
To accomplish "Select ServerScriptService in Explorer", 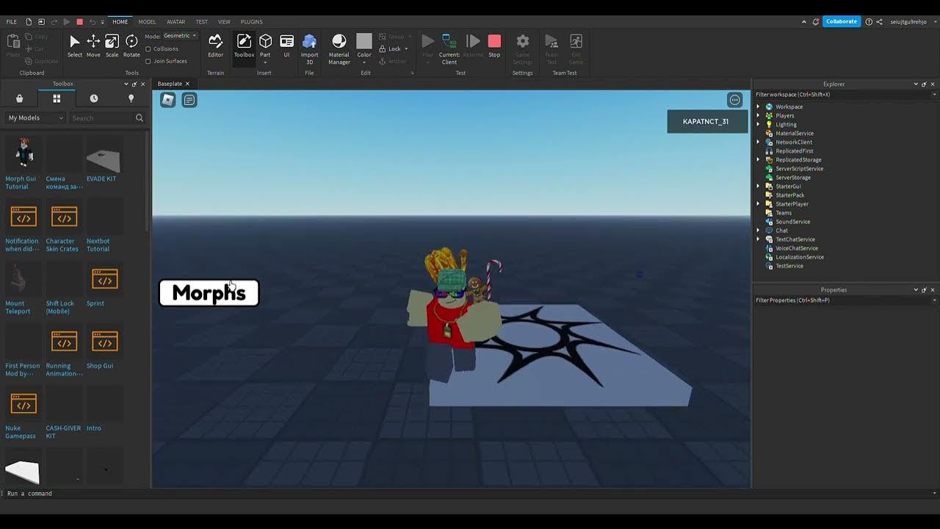I will [799, 168].
